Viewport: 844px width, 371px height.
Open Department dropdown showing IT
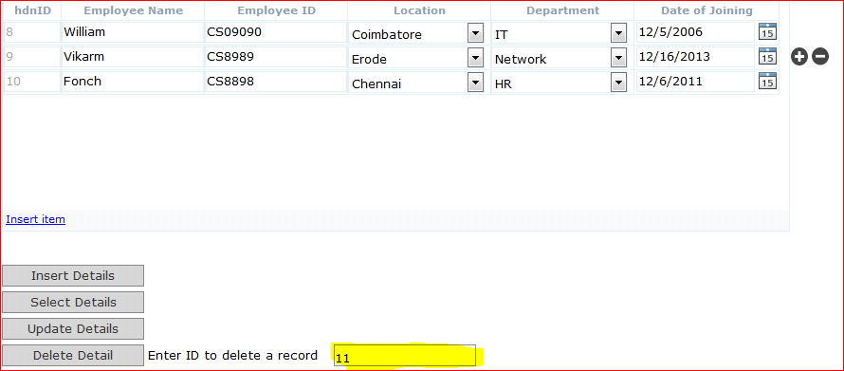618,34
